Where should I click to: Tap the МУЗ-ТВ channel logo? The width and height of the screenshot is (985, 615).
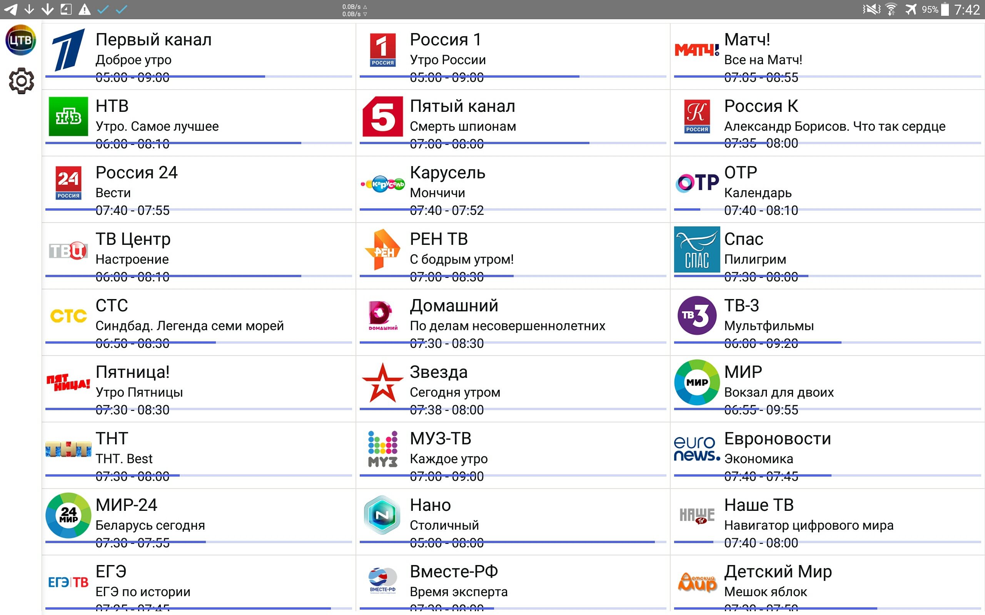tap(382, 449)
